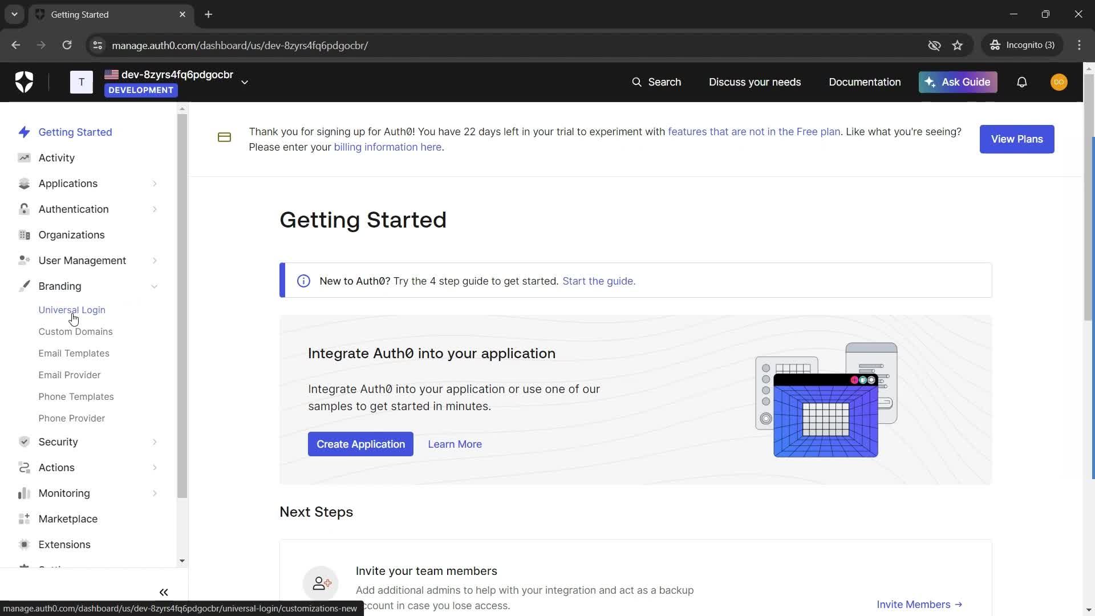The image size is (1095, 616).
Task: Click the DEVELOPMENT environment badge
Action: click(x=141, y=90)
